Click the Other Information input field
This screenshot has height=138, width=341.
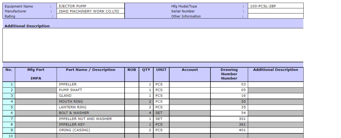[275, 16]
